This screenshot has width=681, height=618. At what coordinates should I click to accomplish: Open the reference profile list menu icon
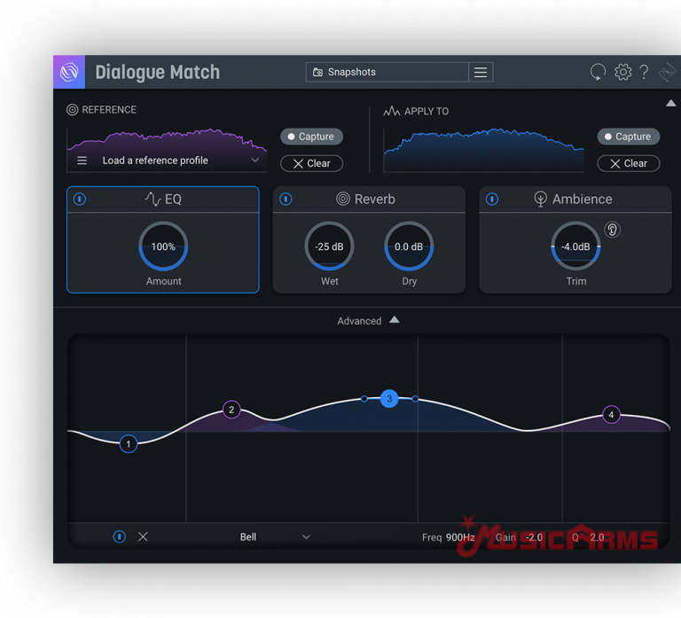coord(82,160)
